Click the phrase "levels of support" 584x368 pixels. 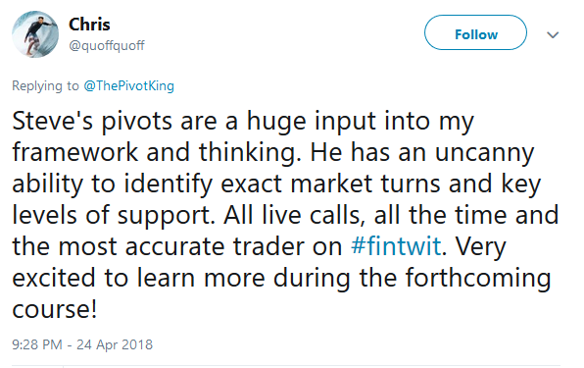pos(114,216)
